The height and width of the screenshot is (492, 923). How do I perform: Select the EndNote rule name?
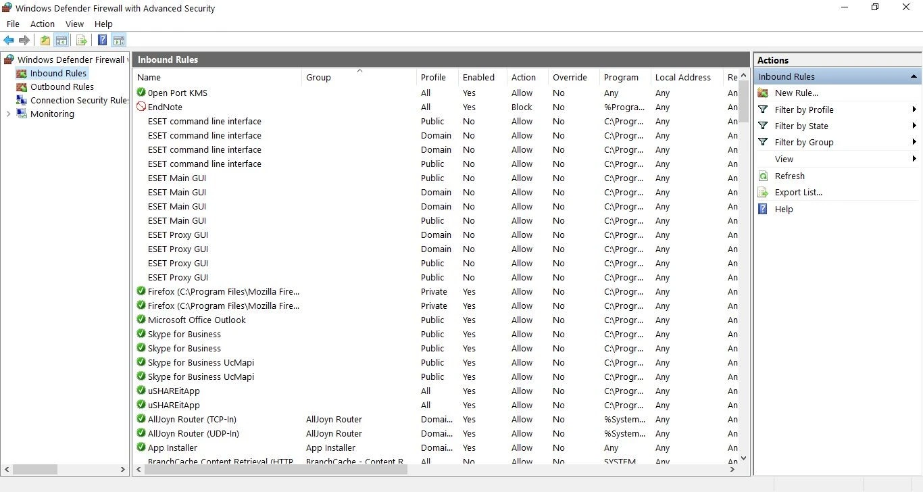165,107
